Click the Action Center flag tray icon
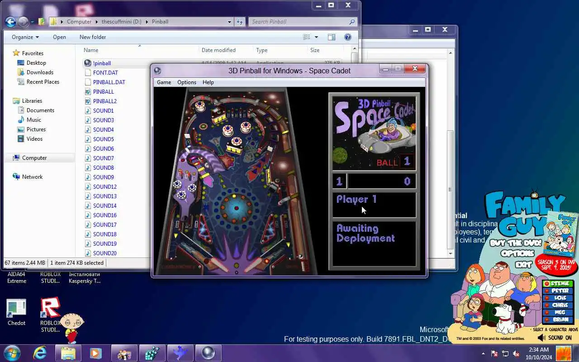The image size is (579, 362). click(x=494, y=353)
